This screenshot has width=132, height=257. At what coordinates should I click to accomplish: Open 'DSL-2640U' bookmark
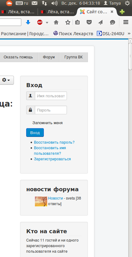click(110, 34)
